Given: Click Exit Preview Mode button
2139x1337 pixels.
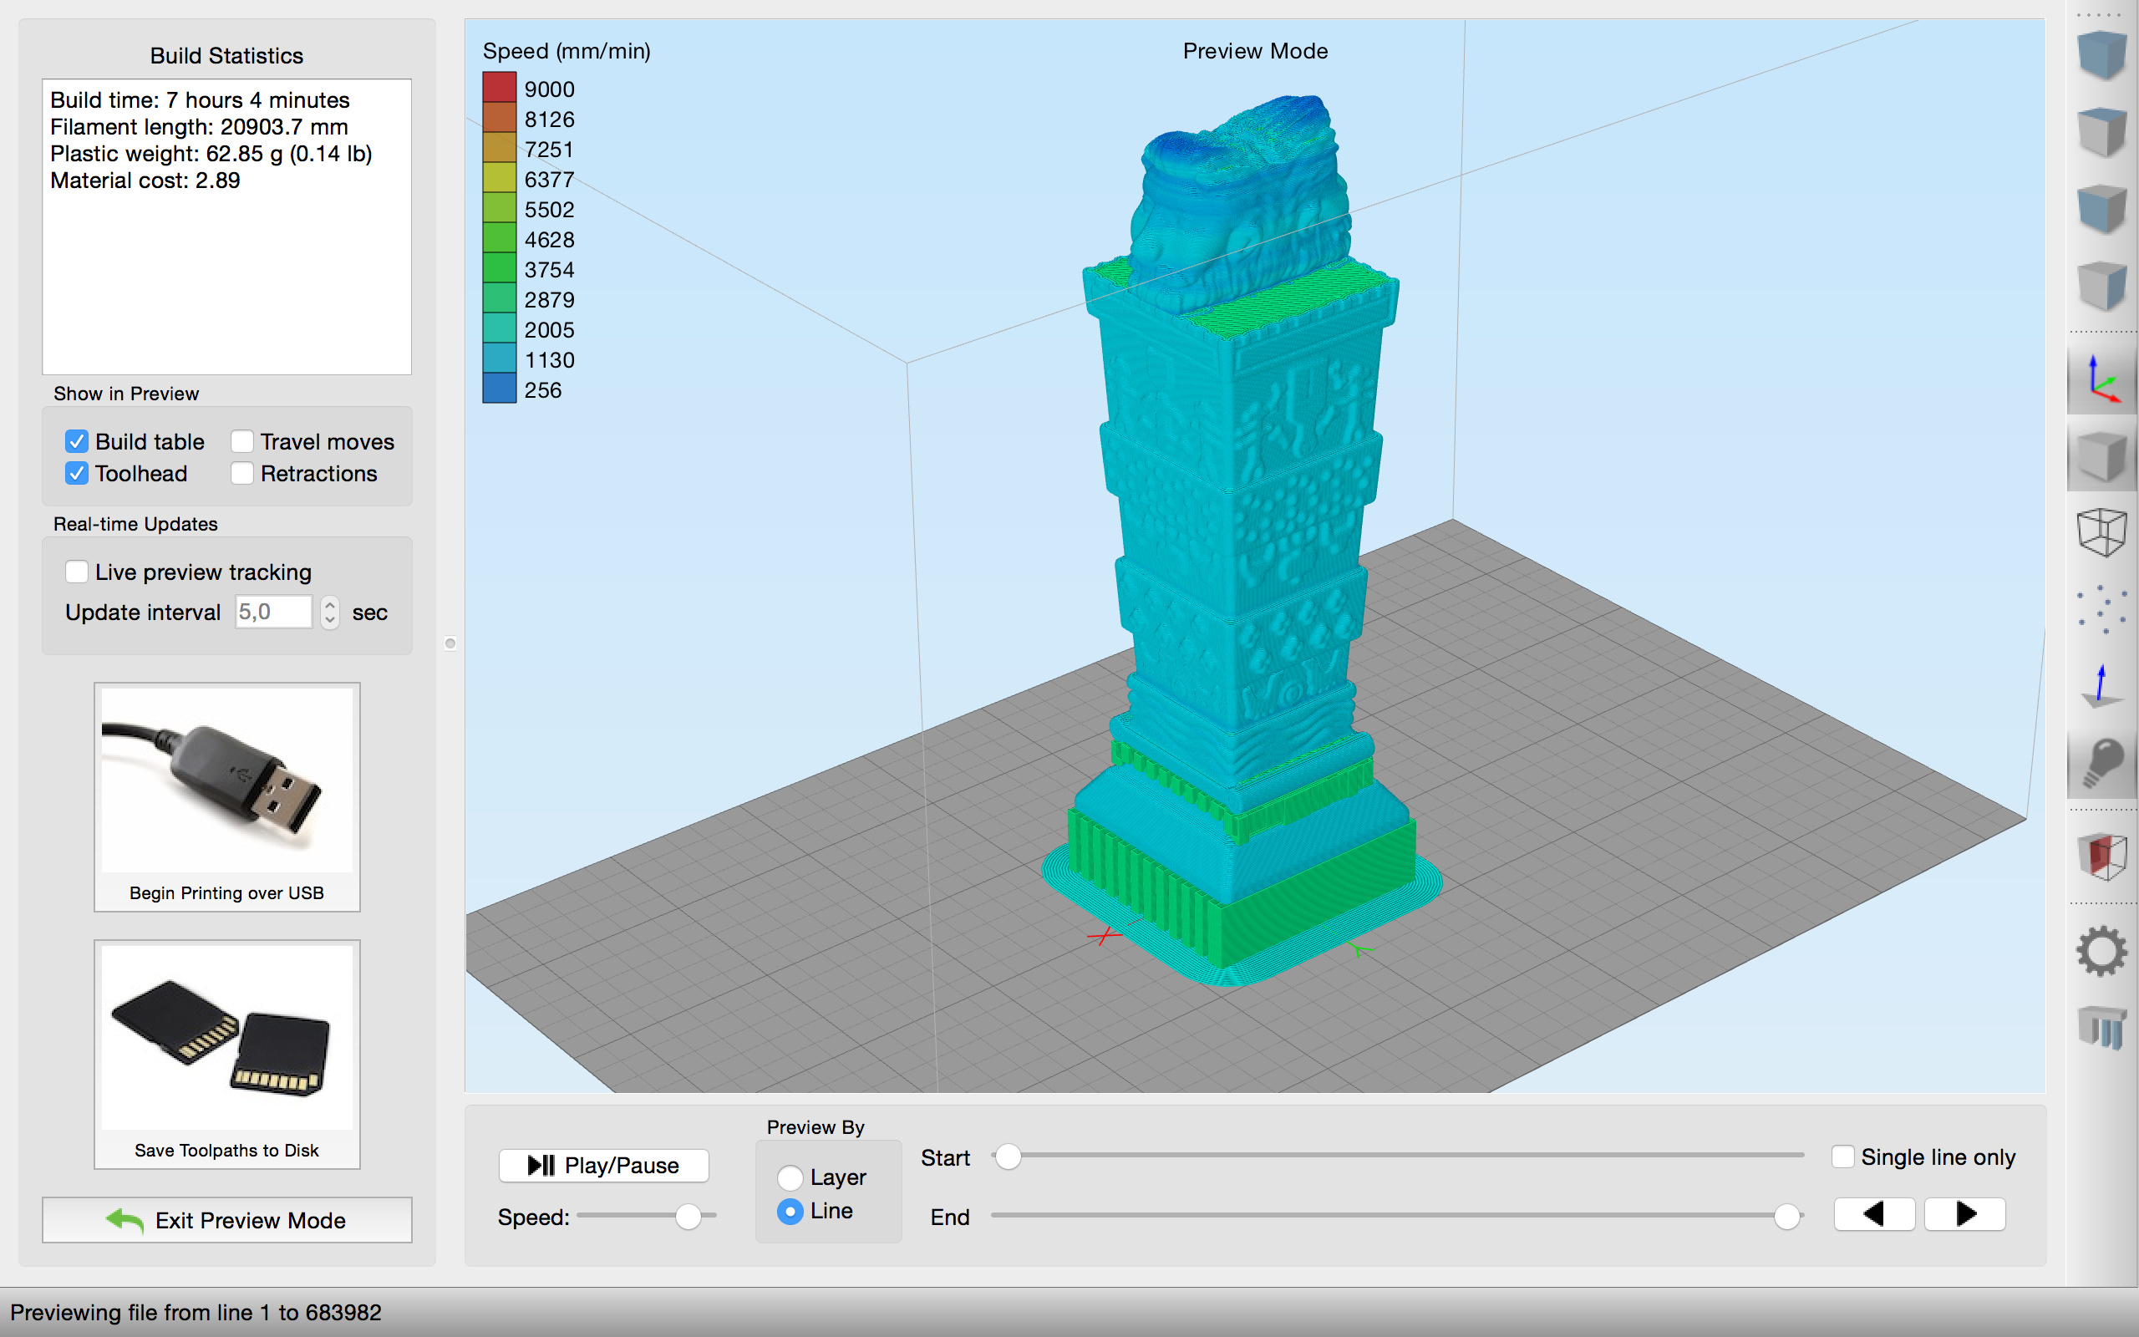Looking at the screenshot, I should [227, 1220].
